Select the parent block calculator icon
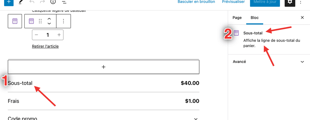 point(15,21)
